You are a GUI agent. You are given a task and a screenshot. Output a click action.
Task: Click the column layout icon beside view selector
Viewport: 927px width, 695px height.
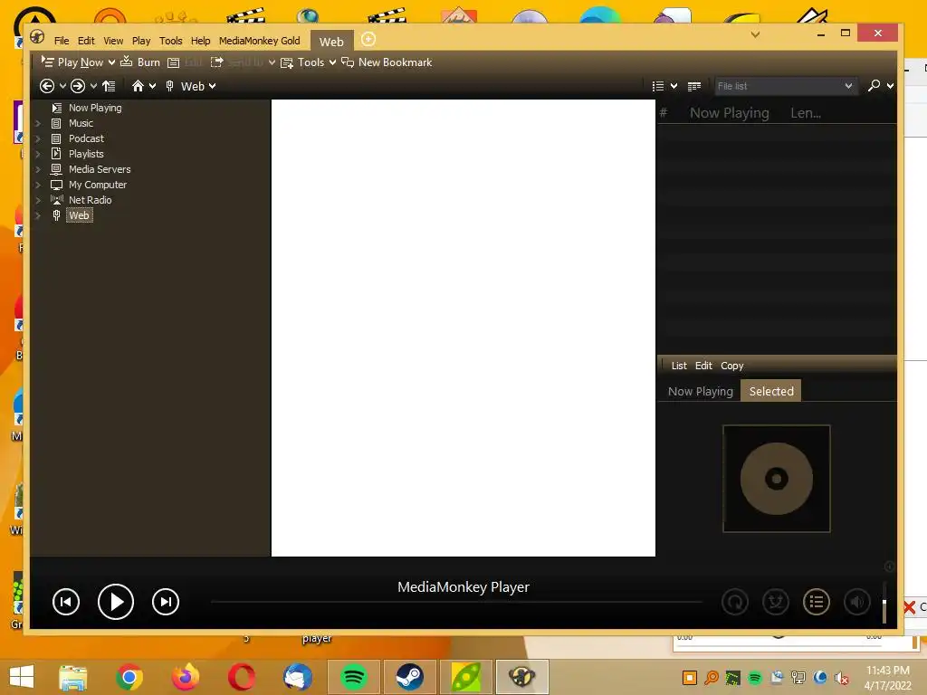694,86
